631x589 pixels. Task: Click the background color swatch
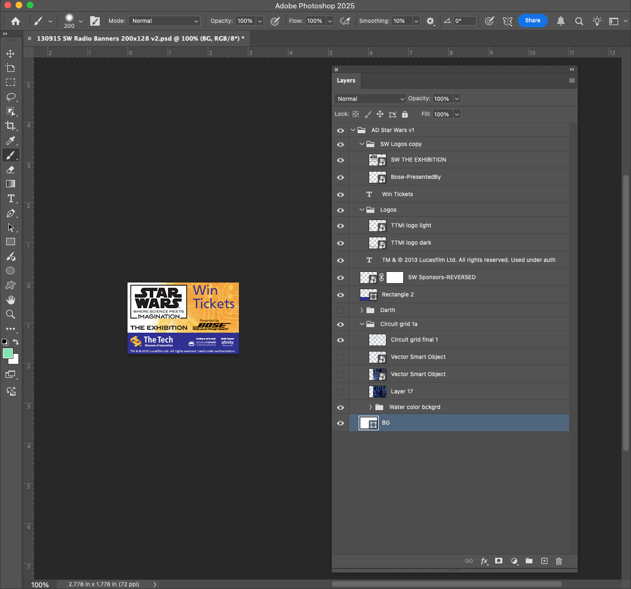15,361
